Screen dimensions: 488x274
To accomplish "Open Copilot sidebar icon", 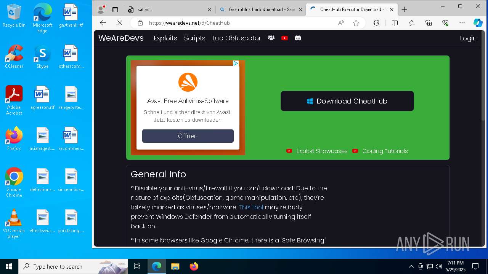I will click(x=478, y=23).
